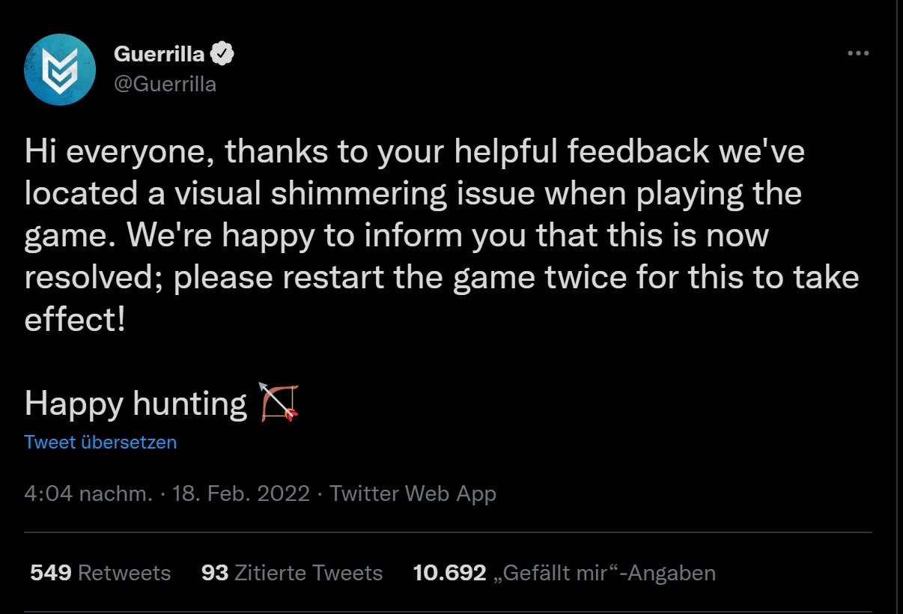This screenshot has height=614, width=903.
Task: Click the "Happy hunting" text line
Action: tap(135, 404)
